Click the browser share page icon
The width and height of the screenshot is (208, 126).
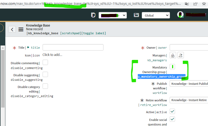click(195, 4)
